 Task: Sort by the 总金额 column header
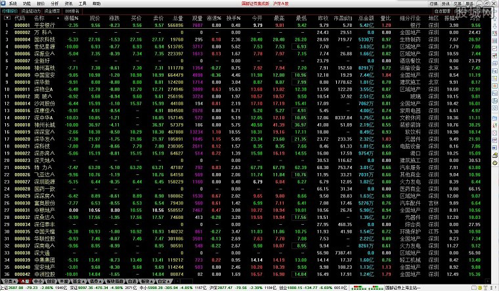[366, 18]
